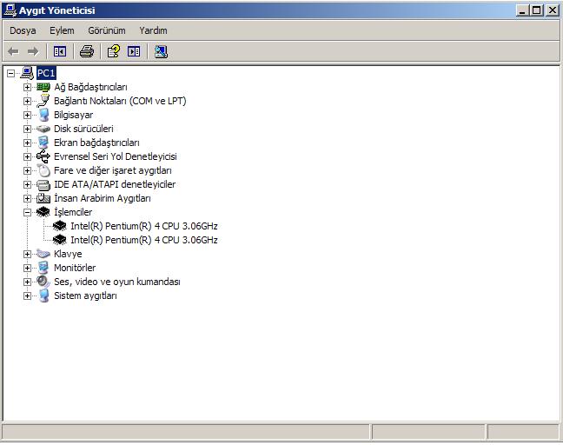Click the Ses, video ve oyun kumandası icon
The width and height of the screenshot is (563, 445).
pyautogui.click(x=43, y=282)
